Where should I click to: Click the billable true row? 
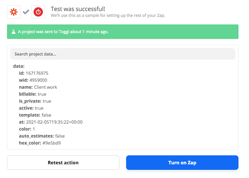coord(33,94)
